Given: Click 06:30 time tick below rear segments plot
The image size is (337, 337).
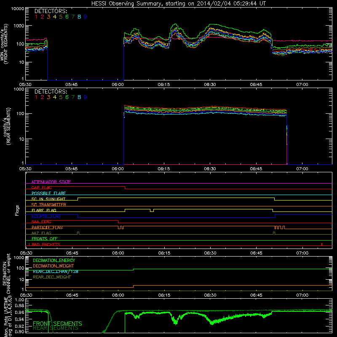Looking at the screenshot, I should tap(210, 169).
